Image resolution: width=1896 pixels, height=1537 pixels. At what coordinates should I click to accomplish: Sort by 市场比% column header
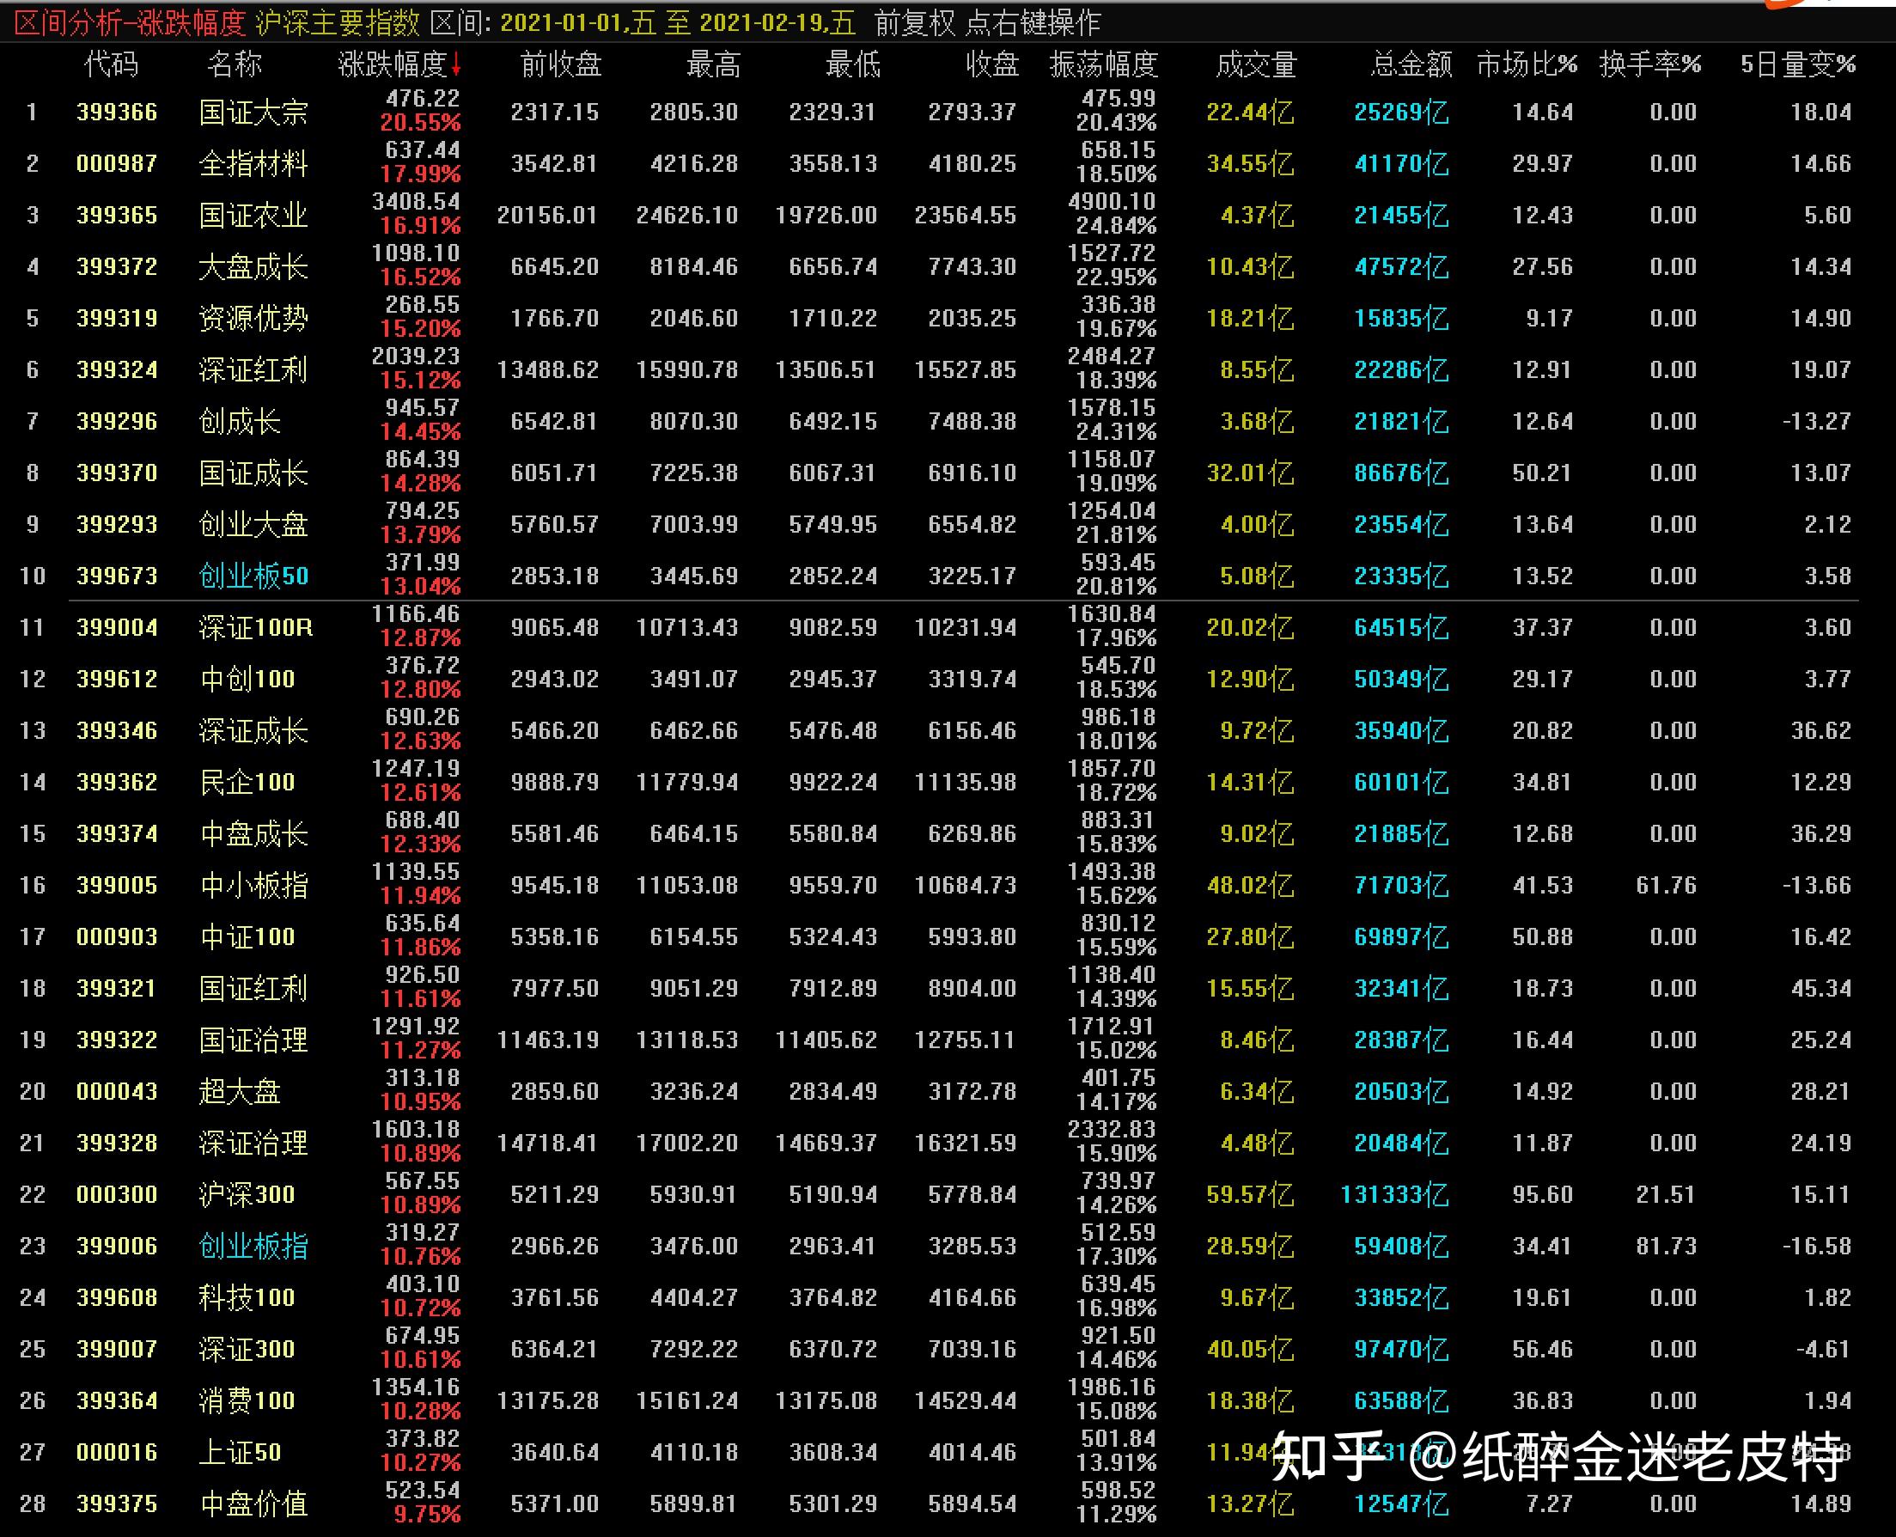click(1527, 64)
